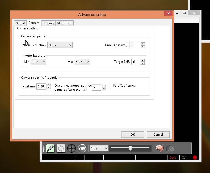Enable the Use Subframes checkbox
The height and width of the screenshot is (173, 210).
point(112,85)
